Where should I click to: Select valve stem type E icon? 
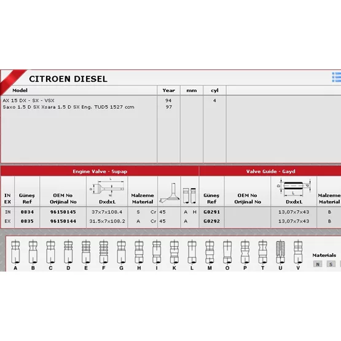point(86,252)
